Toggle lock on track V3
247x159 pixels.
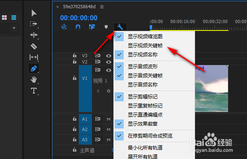(75, 56)
